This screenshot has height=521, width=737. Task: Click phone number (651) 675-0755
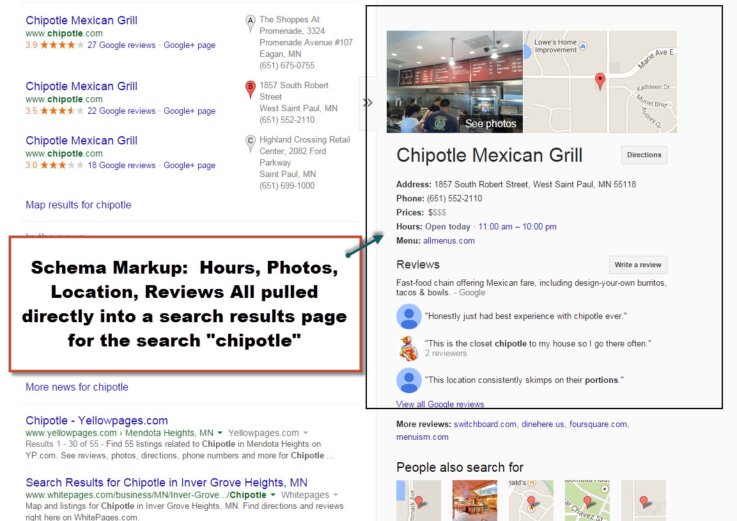click(287, 65)
